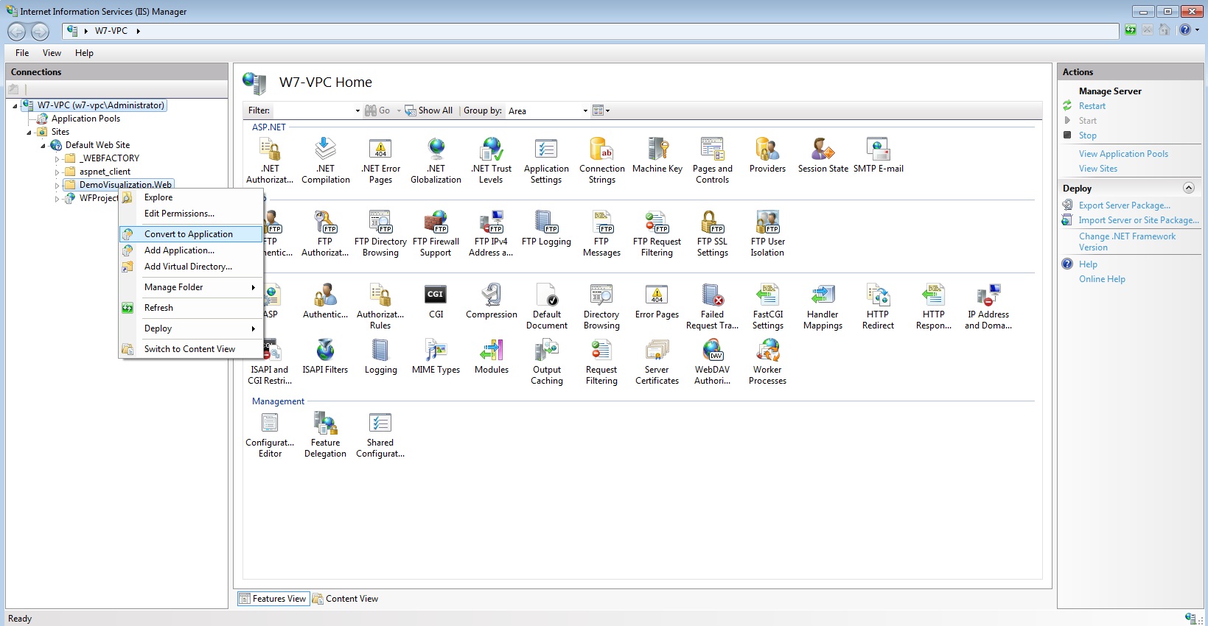Open SMTP E-mail feature
Viewport: 1208px width, 626px height.
coord(878,155)
